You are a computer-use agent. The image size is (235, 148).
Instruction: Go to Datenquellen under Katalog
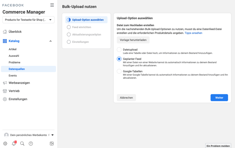pos(28,69)
